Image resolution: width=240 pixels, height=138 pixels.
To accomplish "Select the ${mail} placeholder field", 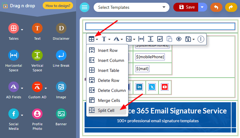I will tap(142, 69).
